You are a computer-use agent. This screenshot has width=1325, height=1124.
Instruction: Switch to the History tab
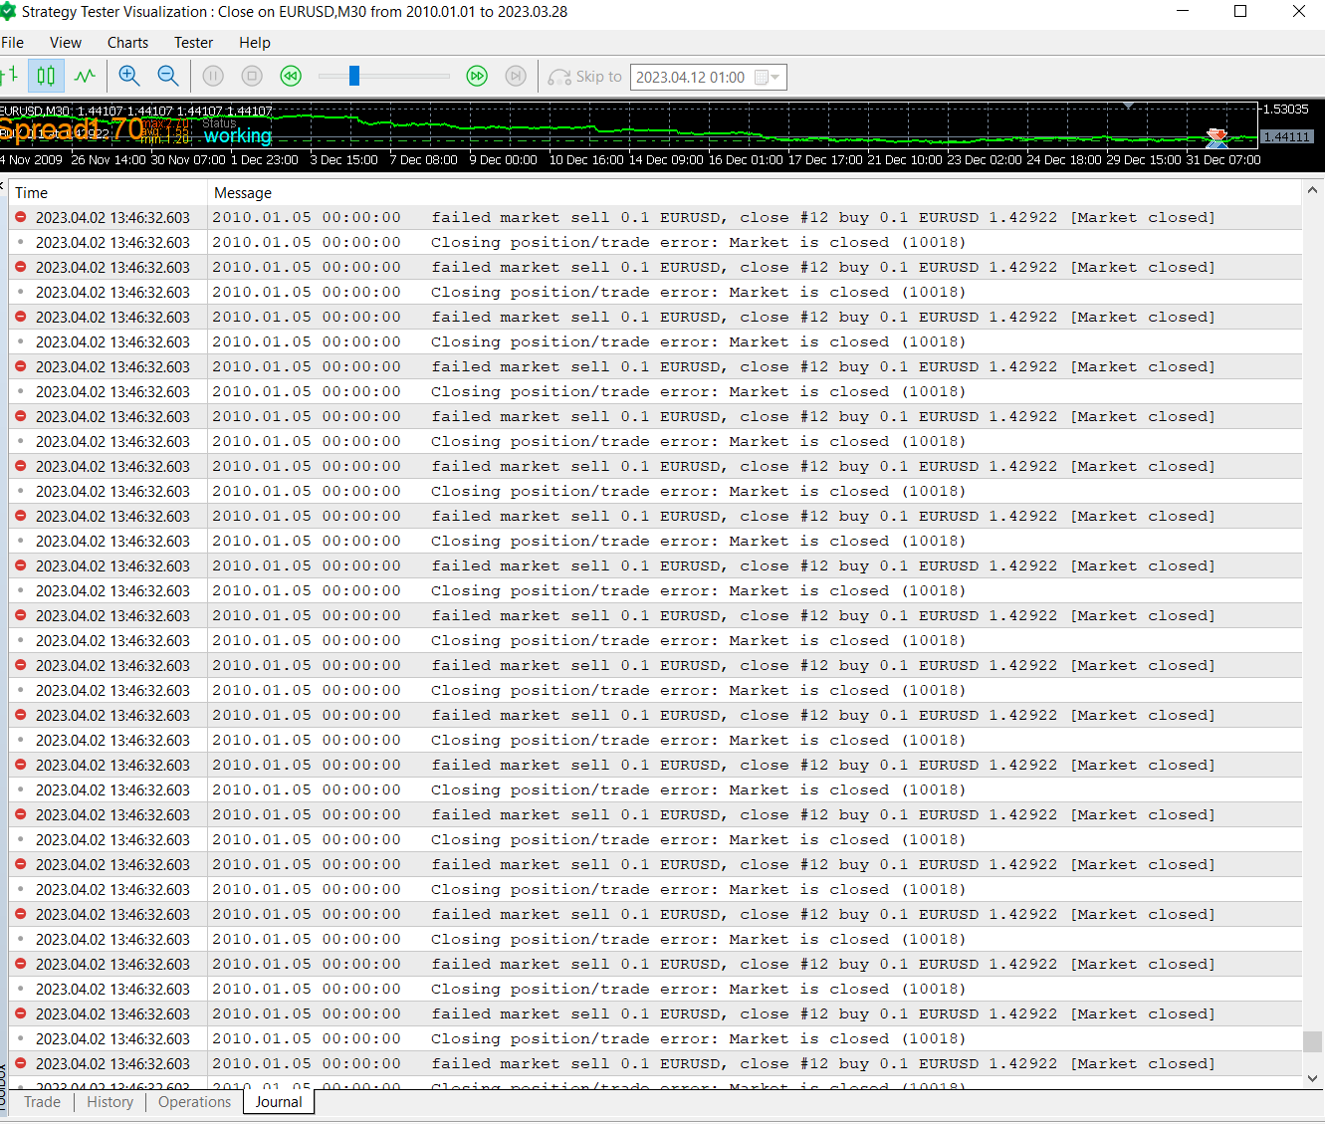110,1102
